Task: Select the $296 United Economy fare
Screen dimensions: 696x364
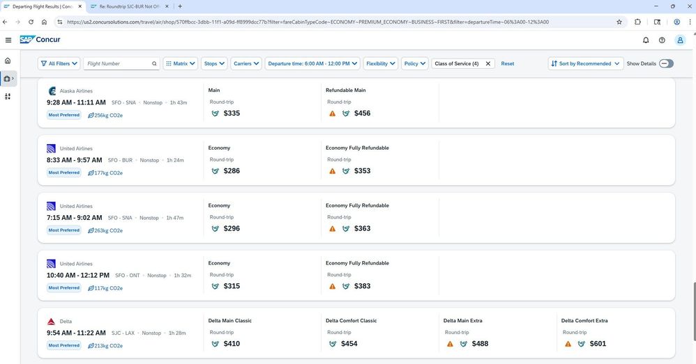Action: click(232, 228)
